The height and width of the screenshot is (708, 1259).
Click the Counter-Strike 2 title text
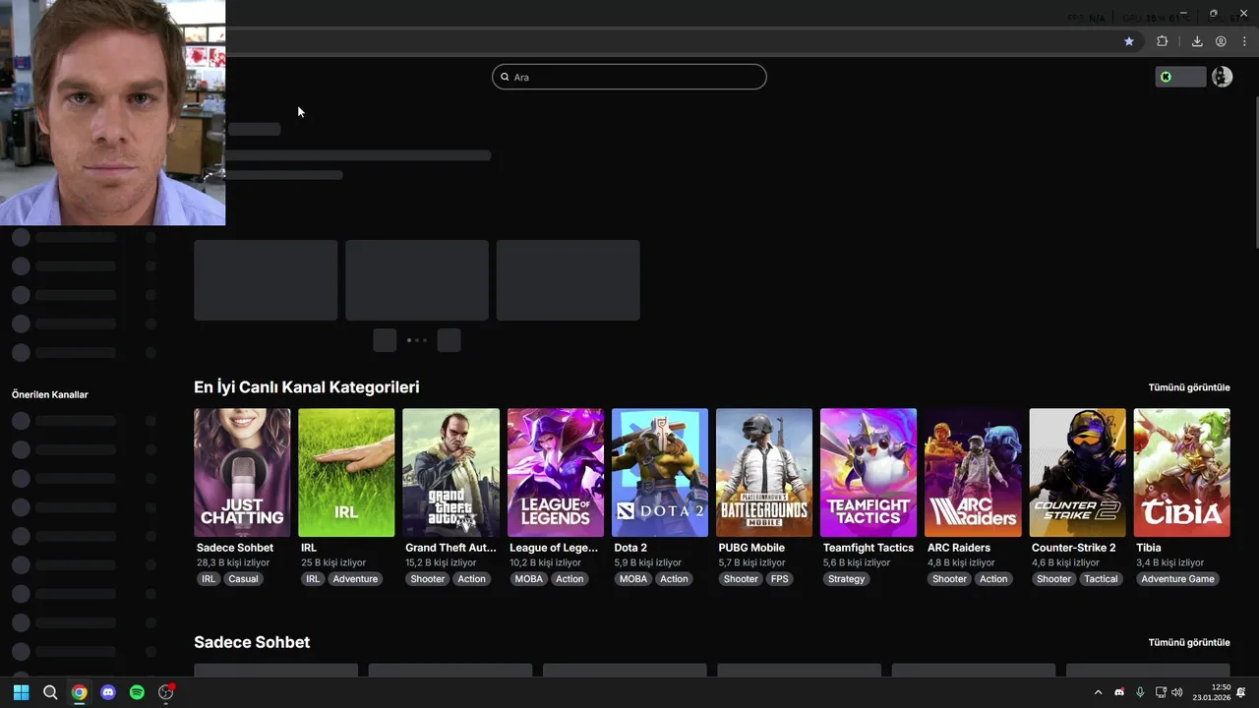click(1074, 548)
